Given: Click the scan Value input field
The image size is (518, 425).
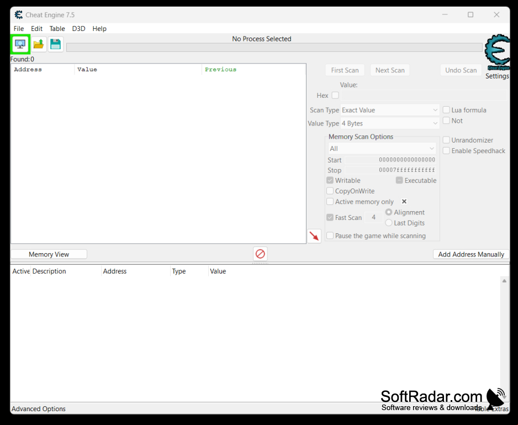Looking at the screenshot, I should pyautogui.click(x=424, y=96).
